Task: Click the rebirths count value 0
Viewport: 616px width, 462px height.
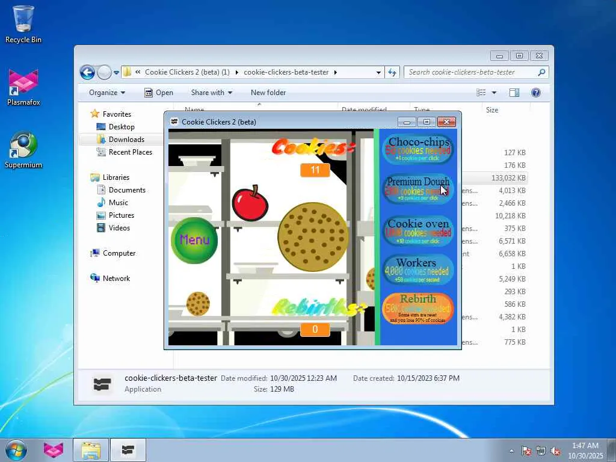Action: point(315,329)
